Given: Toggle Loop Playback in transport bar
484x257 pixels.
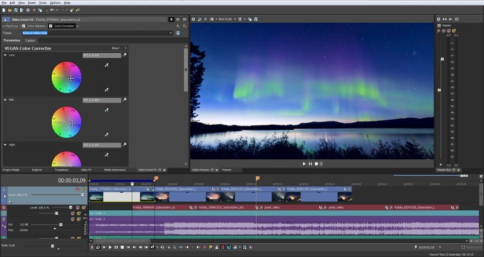Looking at the screenshot, I should [98, 247].
